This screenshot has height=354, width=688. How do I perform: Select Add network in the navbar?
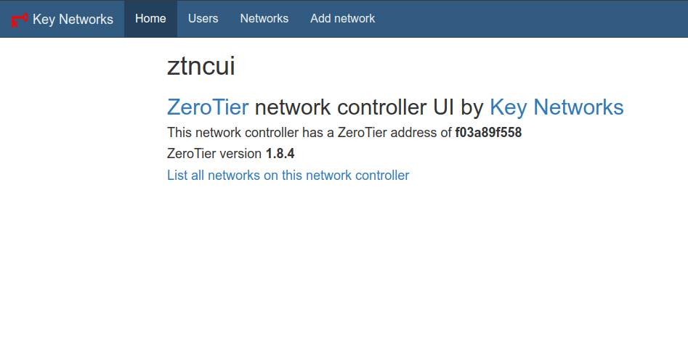(x=342, y=19)
